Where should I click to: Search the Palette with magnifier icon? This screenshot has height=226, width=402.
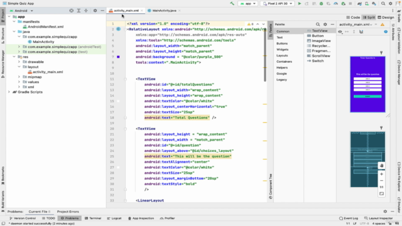click(318, 24)
